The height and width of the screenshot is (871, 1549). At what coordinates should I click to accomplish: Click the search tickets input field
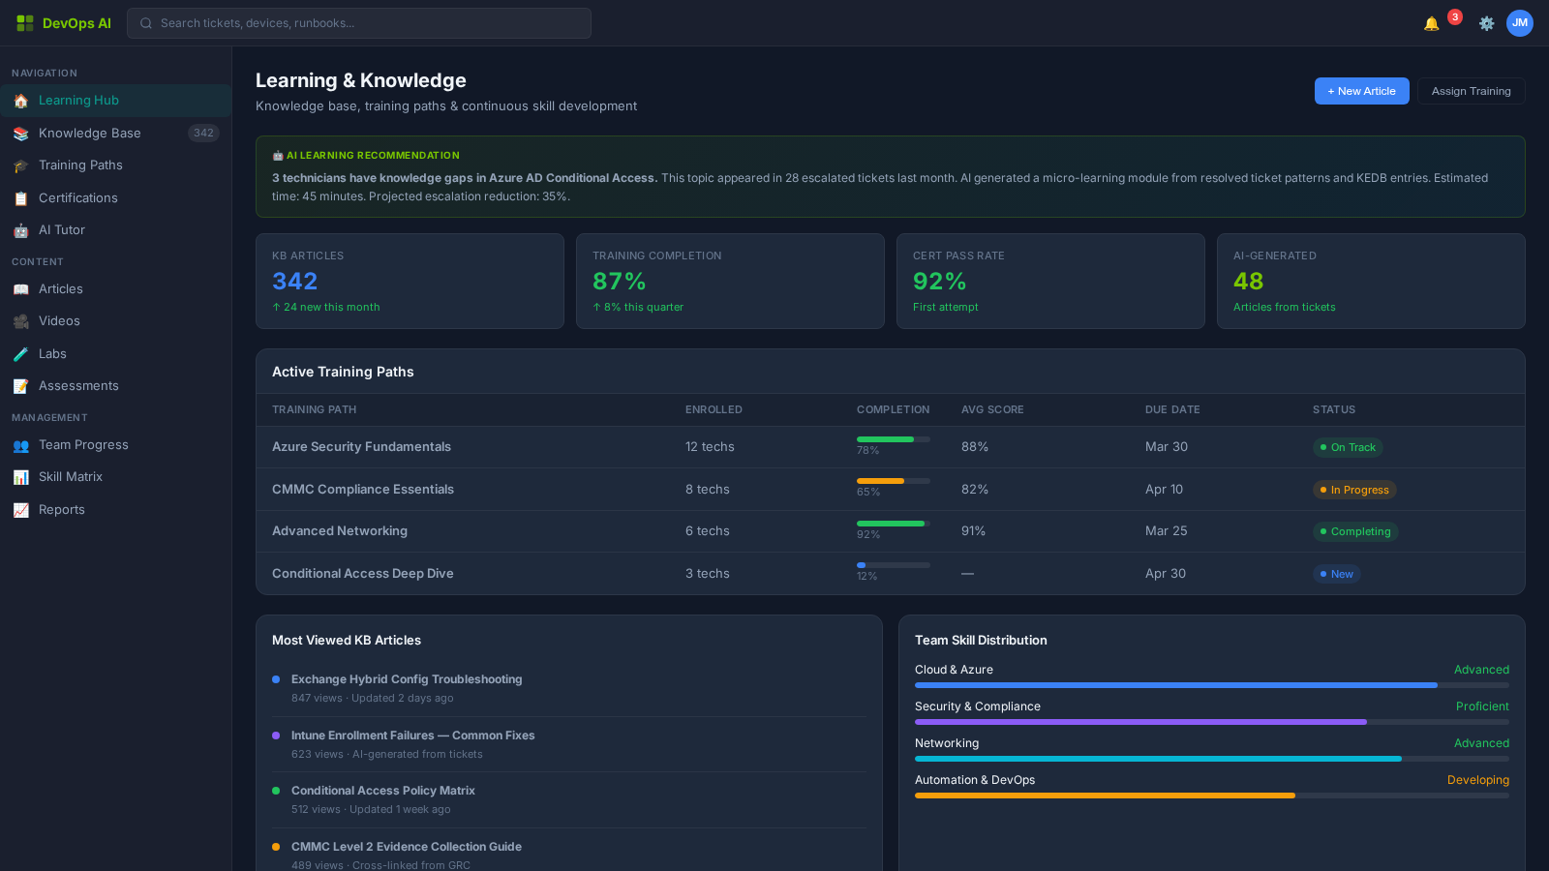click(360, 23)
